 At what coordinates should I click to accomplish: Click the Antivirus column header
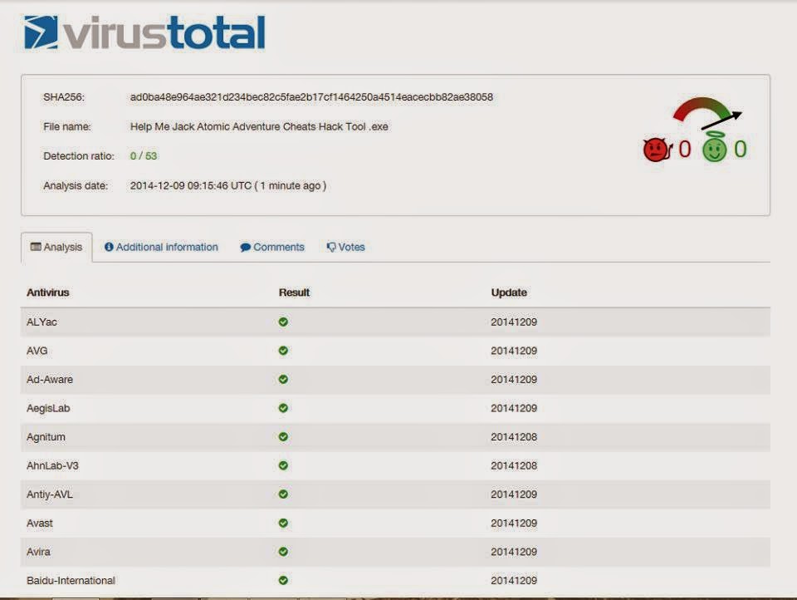coord(48,293)
